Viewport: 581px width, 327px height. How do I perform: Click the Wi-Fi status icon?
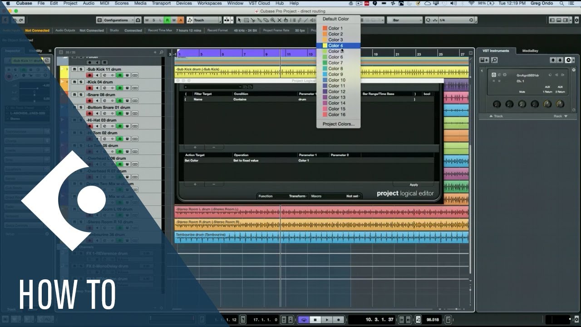(471, 3)
